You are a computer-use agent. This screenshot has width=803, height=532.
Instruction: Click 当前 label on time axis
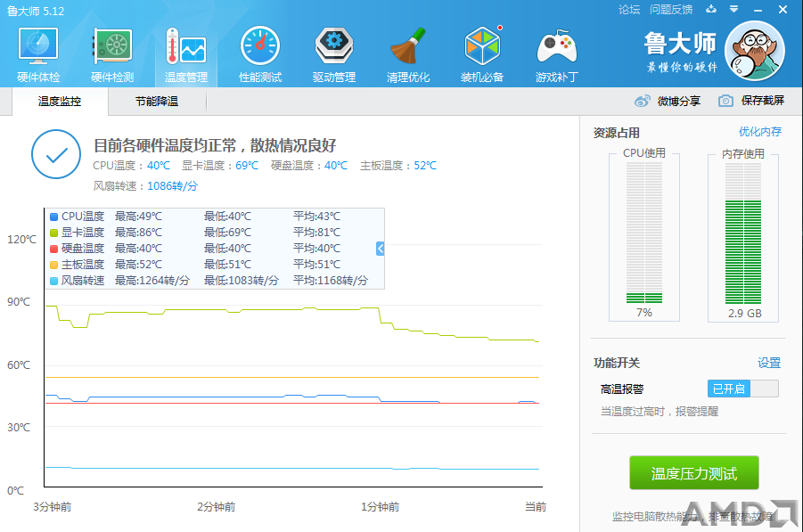(x=536, y=507)
